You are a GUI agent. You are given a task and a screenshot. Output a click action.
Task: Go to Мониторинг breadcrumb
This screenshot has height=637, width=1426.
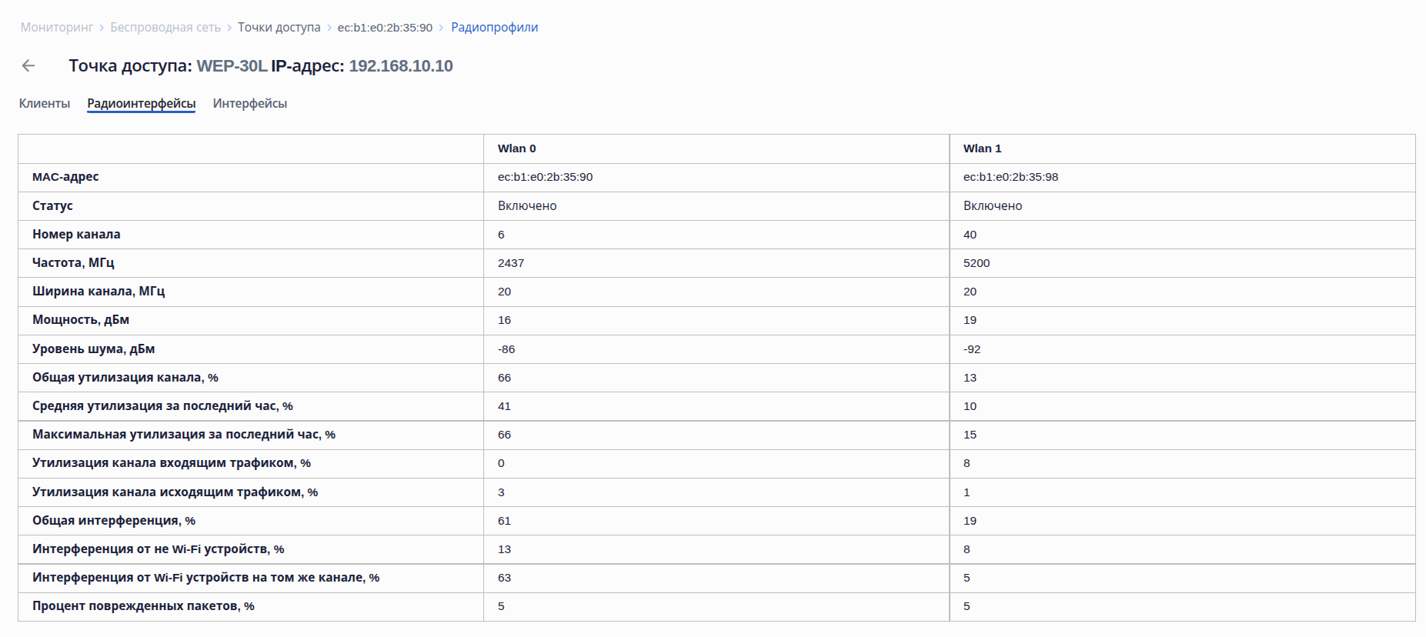click(57, 28)
